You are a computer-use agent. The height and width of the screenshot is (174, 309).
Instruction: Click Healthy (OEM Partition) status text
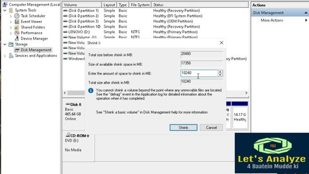173,21
